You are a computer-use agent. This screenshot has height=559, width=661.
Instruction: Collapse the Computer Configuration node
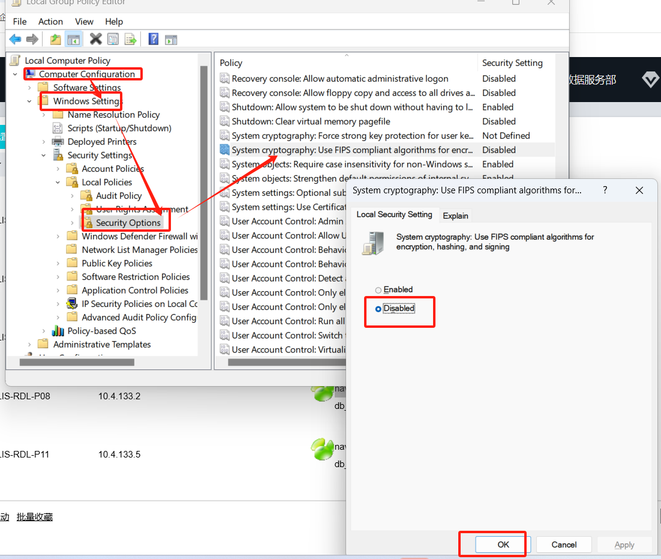(x=15, y=74)
